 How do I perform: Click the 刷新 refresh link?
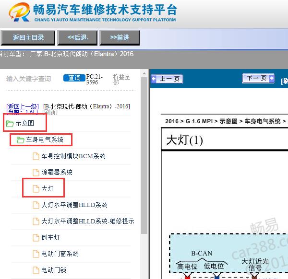(50, 112)
